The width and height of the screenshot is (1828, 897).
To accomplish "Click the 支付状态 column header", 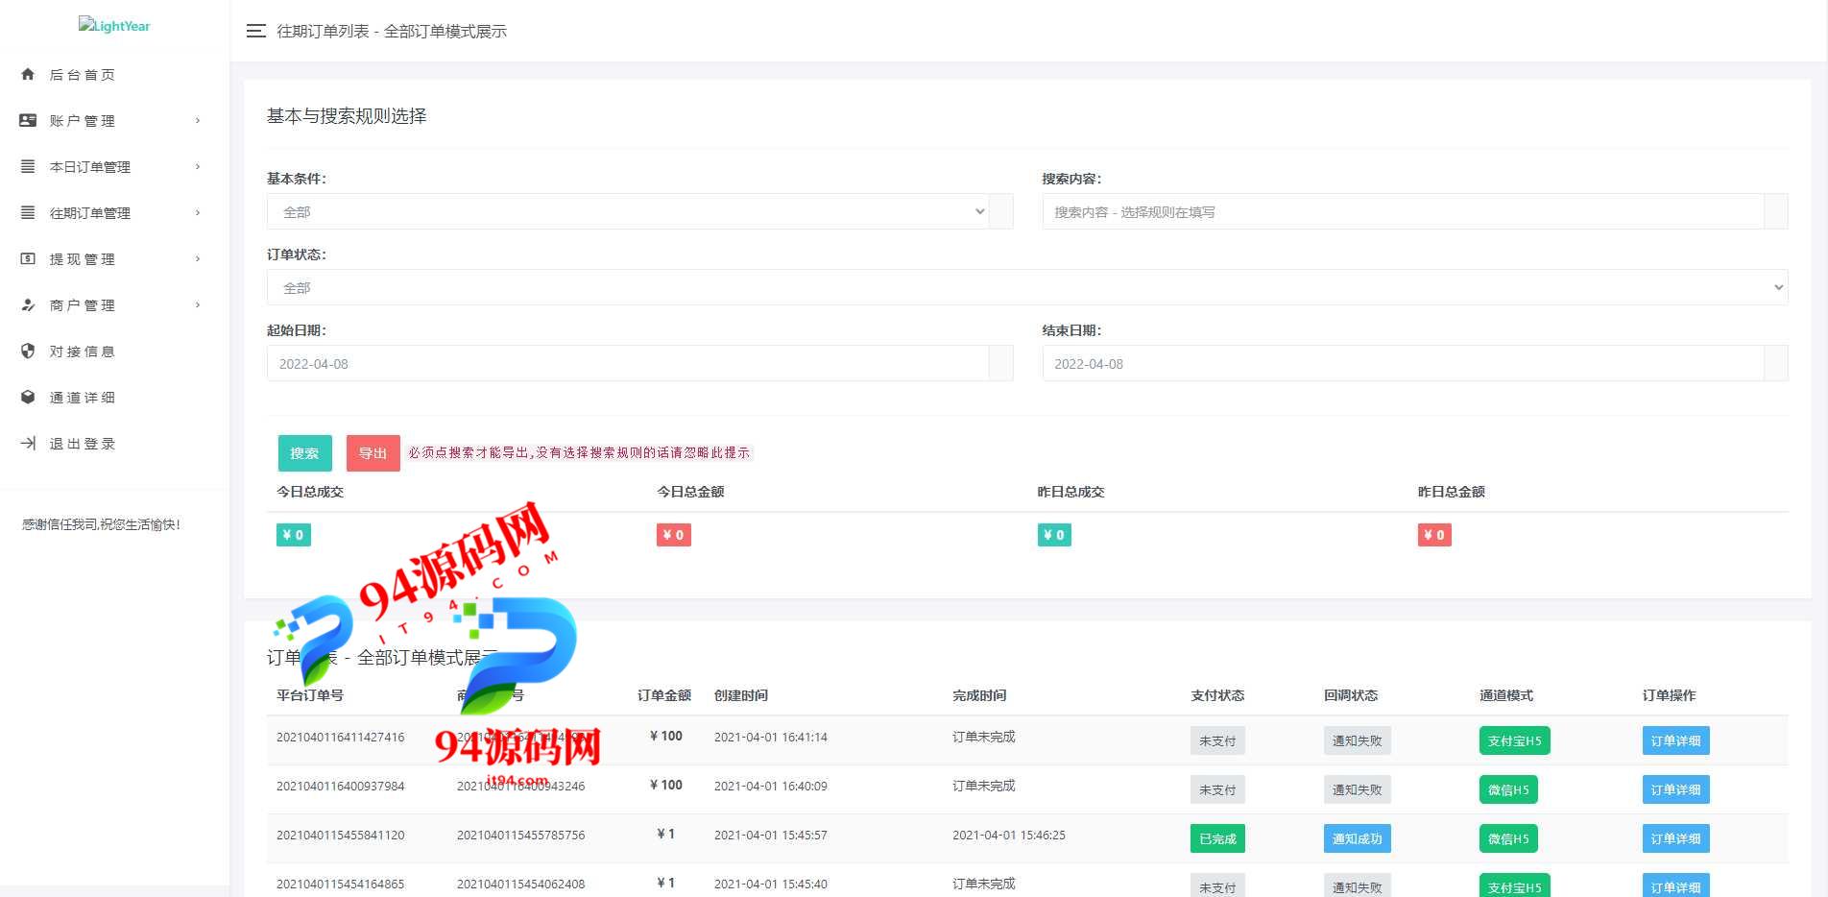I will click(x=1217, y=694).
